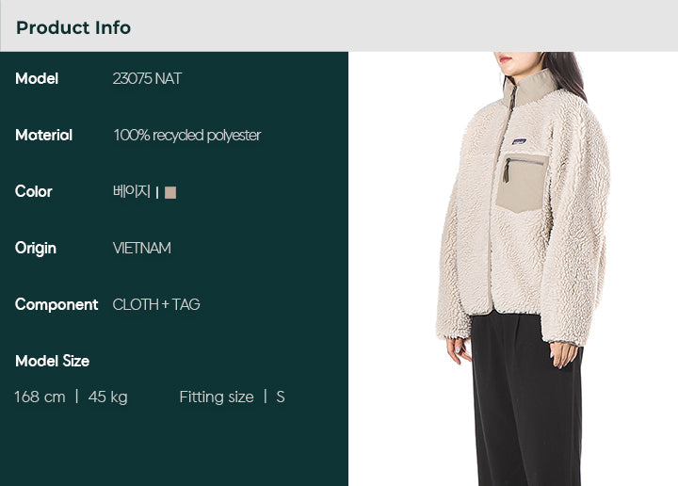The width and height of the screenshot is (678, 486).
Task: Select the model number 23075 NAT
Action: pos(147,79)
